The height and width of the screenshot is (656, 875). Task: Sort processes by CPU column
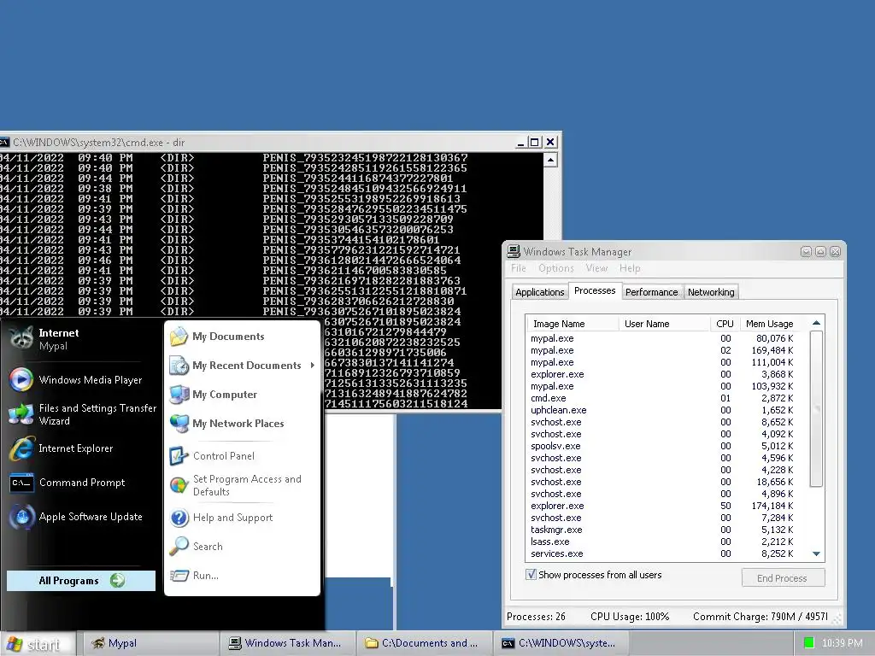(725, 324)
